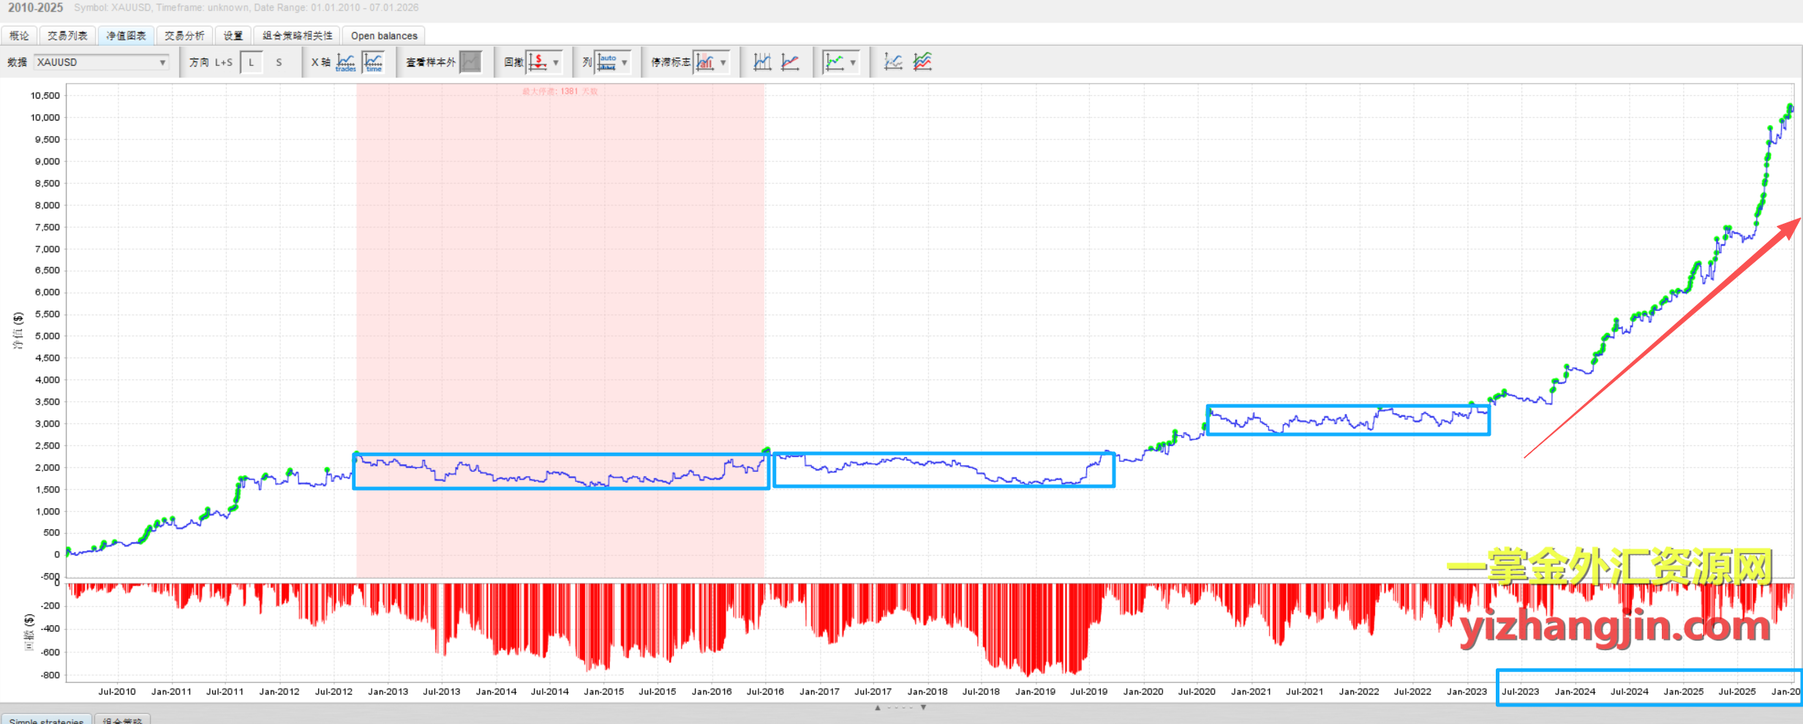Open the XAUUSD data dropdown
Screen dimensions: 1803x724
tap(102, 62)
